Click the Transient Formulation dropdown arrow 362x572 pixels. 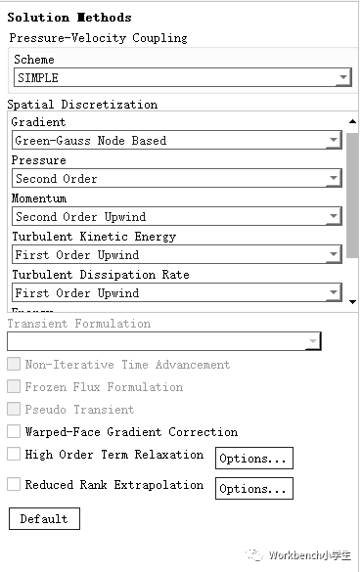pyautogui.click(x=313, y=341)
